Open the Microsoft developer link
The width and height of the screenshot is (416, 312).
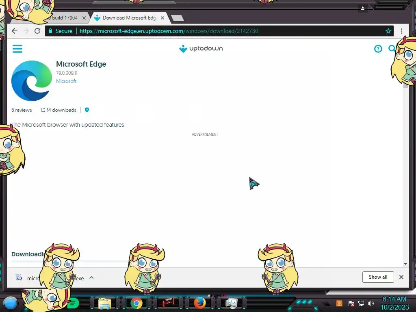(x=66, y=81)
